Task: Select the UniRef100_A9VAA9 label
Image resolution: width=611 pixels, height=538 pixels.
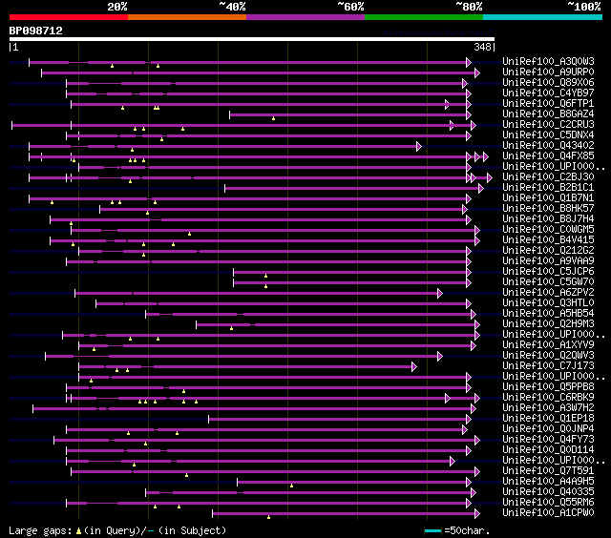Action: coord(548,261)
